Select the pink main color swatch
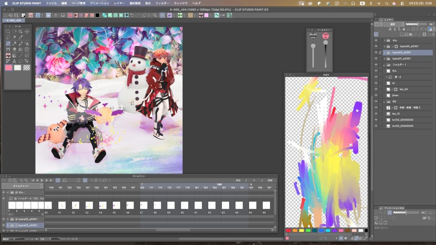The image size is (436, 245). pyautogui.click(x=9, y=67)
